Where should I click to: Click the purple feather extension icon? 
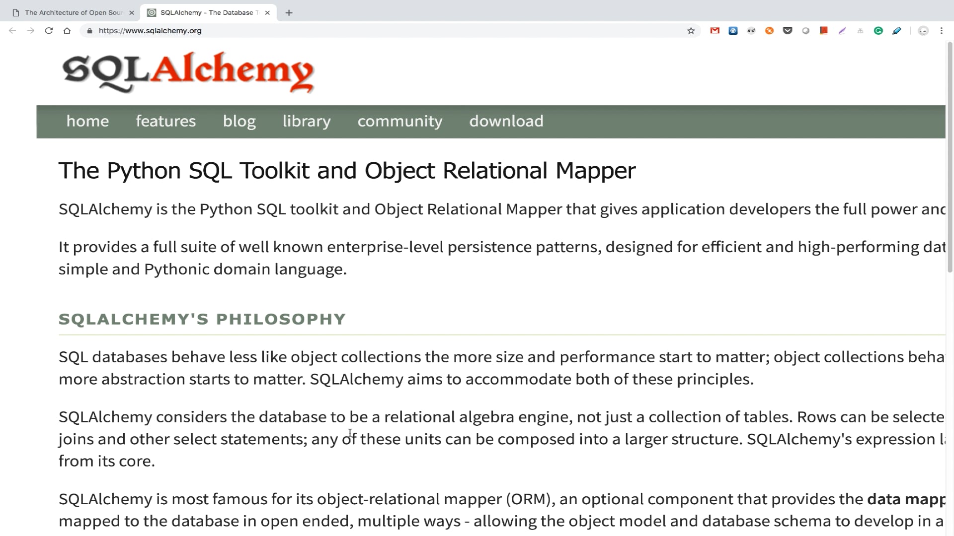(842, 31)
